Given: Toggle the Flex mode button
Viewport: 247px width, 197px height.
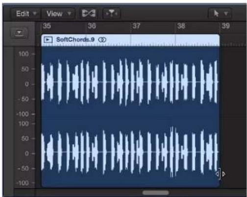Looking at the screenshot, I should pos(89,13).
